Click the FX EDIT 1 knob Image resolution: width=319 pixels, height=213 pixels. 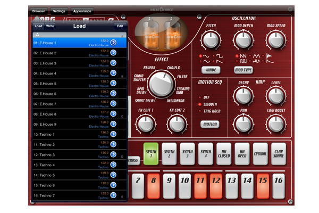click(x=146, y=124)
